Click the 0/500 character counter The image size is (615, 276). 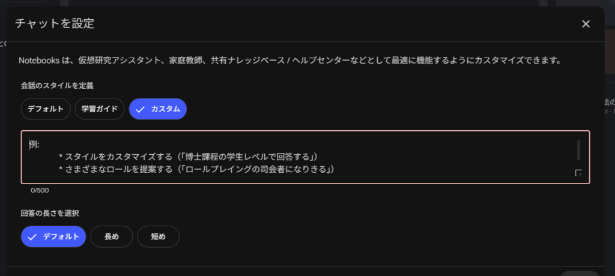pyautogui.click(x=40, y=190)
